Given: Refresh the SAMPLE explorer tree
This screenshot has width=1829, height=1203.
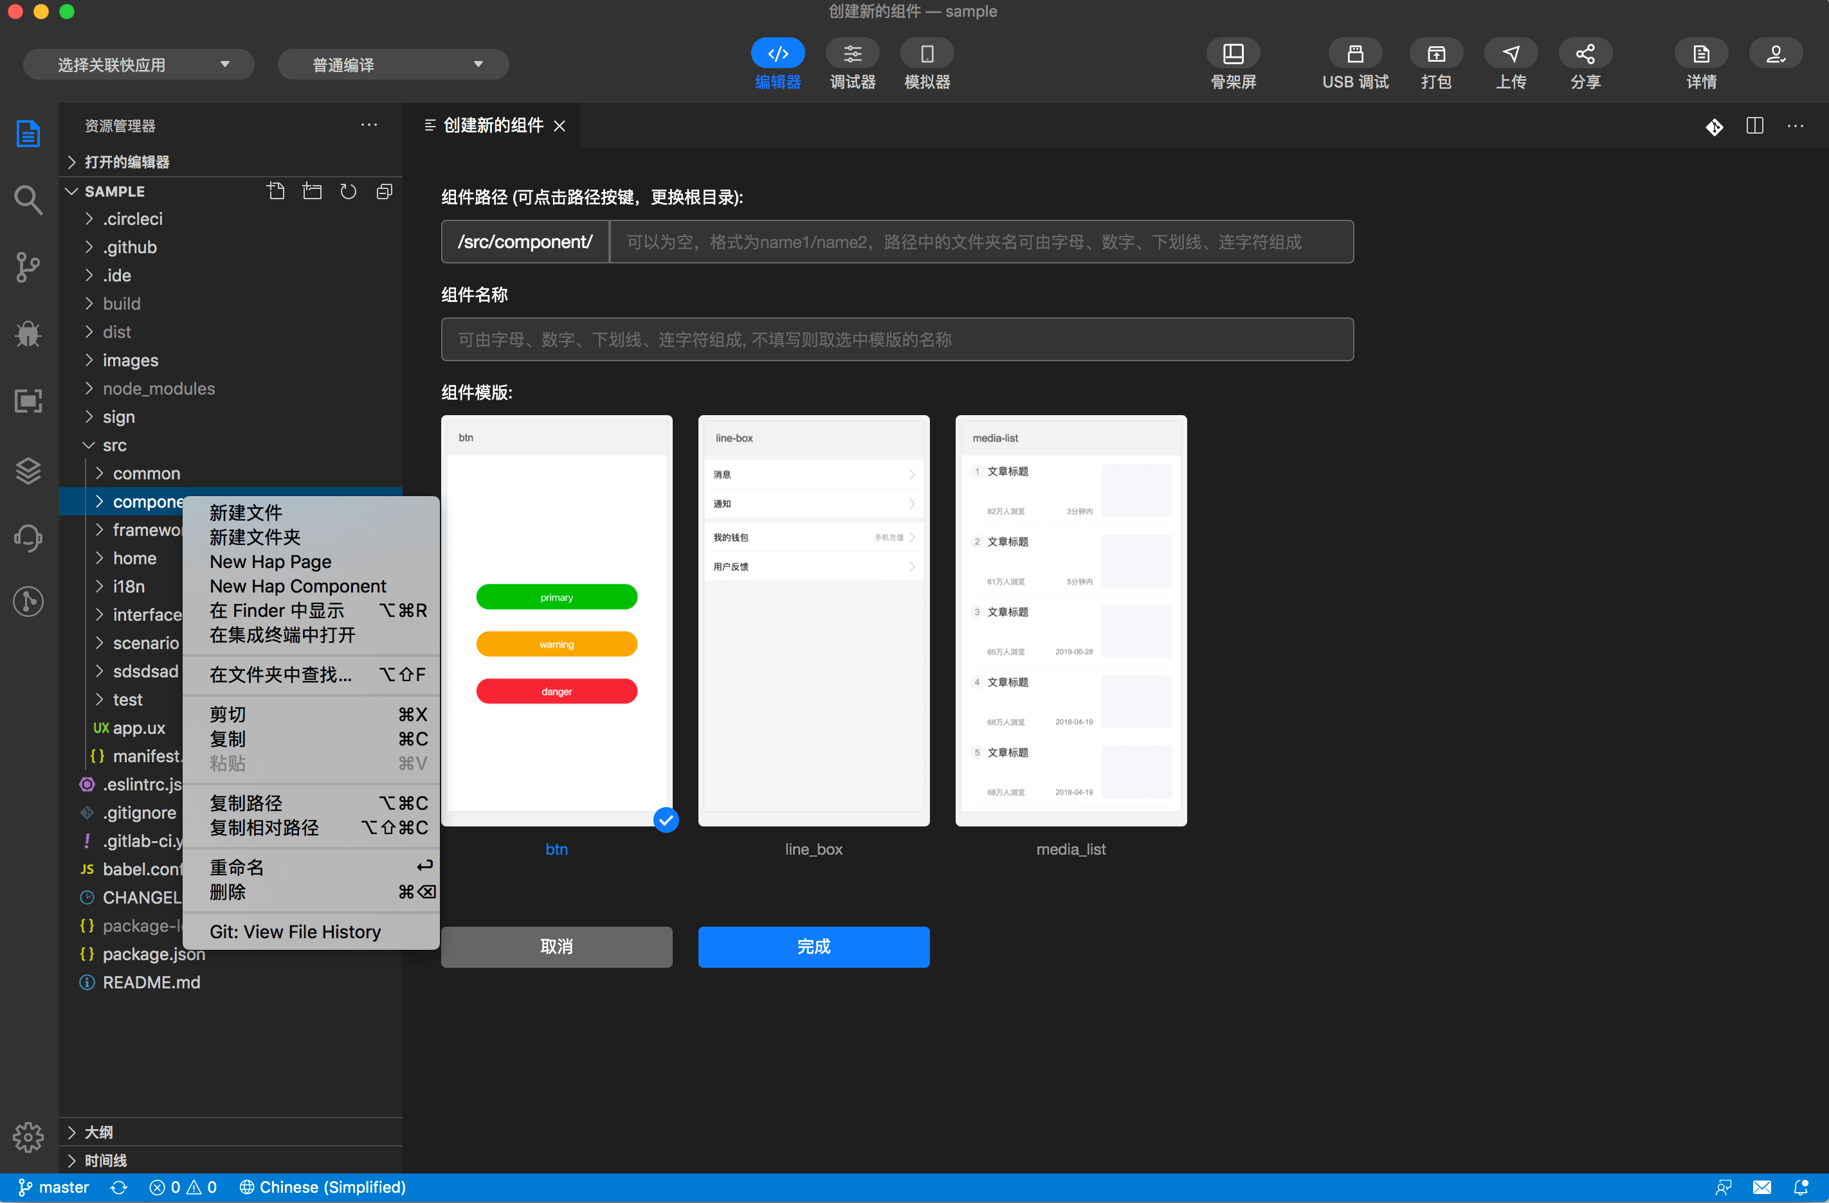Looking at the screenshot, I should click(348, 191).
